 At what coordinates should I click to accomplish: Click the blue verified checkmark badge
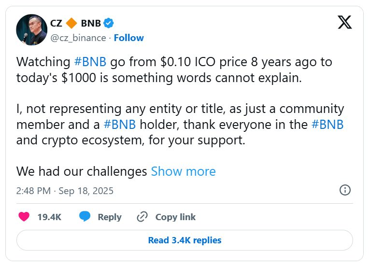(x=109, y=23)
